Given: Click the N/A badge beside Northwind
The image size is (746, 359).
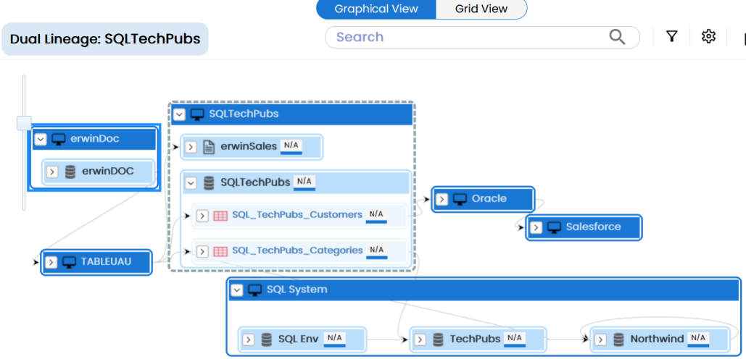Looking at the screenshot, I should 698,339.
